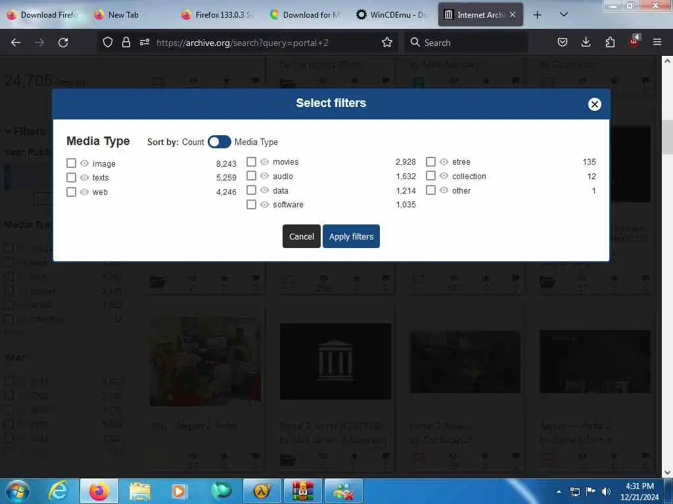Open WinRAR from the taskbar
673x504 pixels.
click(302, 491)
